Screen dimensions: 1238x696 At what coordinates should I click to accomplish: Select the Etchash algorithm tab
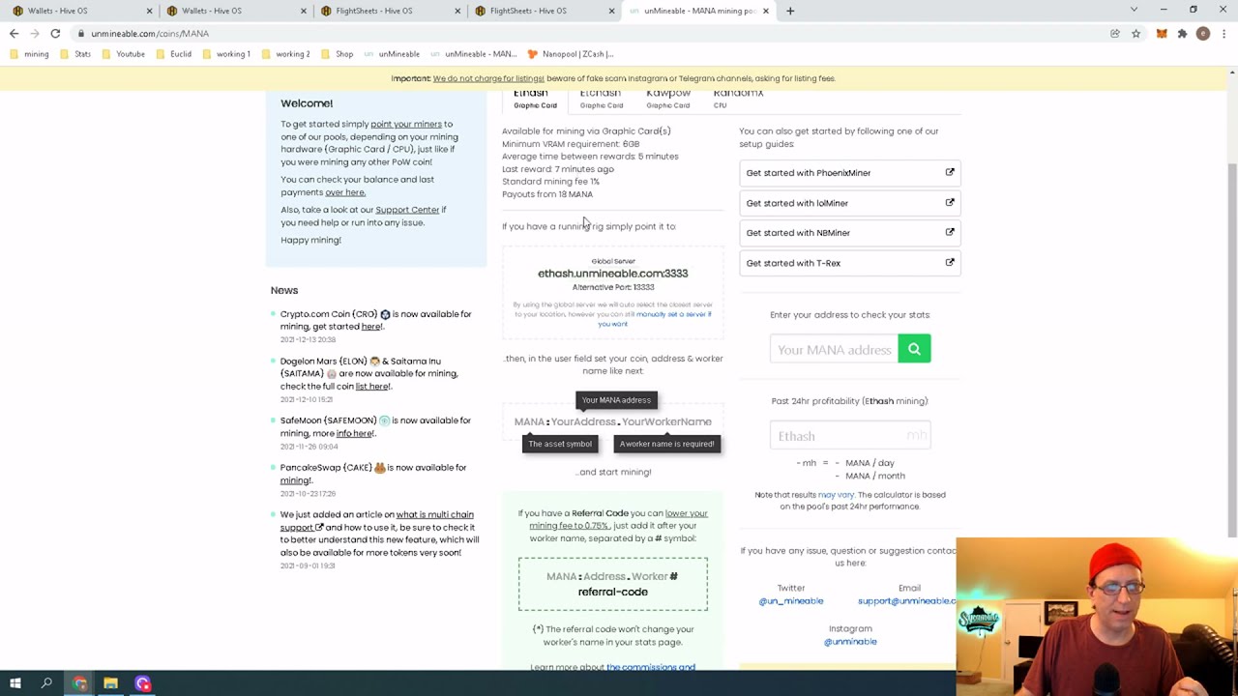click(601, 99)
